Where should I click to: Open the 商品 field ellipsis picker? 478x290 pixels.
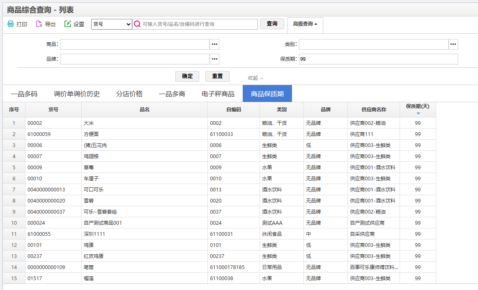215,44
